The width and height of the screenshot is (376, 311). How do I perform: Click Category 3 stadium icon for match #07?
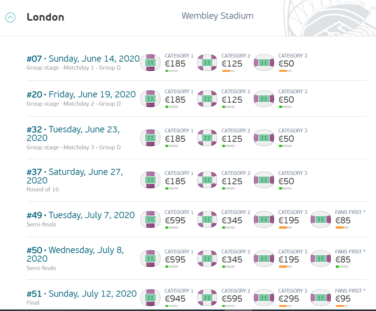[264, 63]
